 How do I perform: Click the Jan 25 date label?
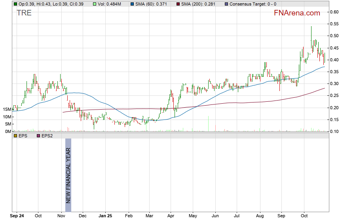point(105,216)
